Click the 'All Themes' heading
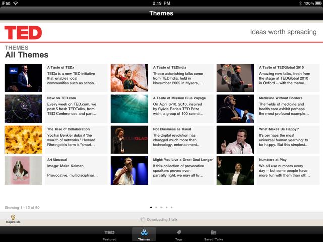This screenshot has width=323, height=242. (x=27, y=55)
